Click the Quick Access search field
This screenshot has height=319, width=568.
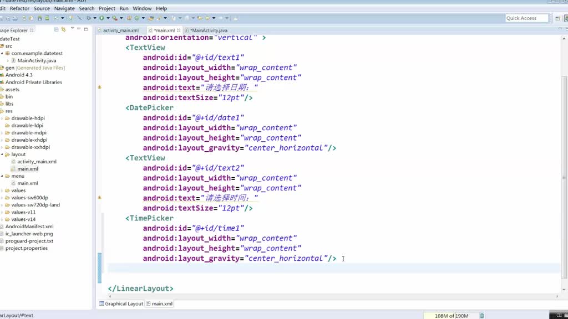coord(527,18)
